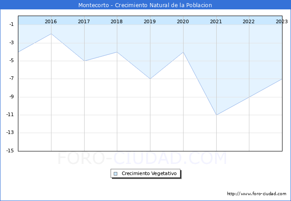Click the -5 y-axis value
The width and height of the screenshot is (291, 201).
pos(12,60)
